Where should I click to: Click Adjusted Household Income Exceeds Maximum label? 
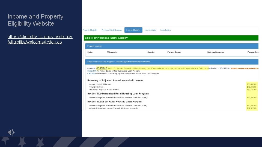coord(114,108)
